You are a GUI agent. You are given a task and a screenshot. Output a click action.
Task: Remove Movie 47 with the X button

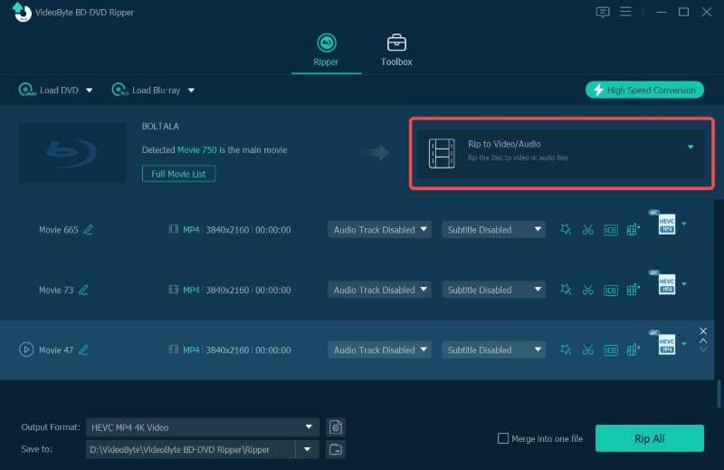(x=703, y=331)
